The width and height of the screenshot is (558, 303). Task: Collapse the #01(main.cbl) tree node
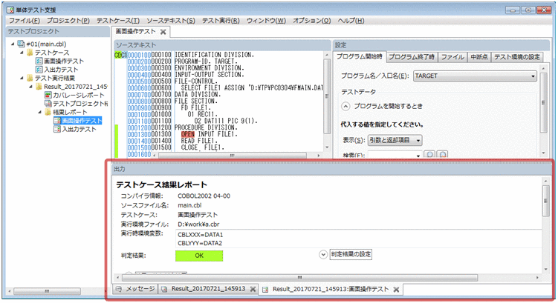[x=13, y=44]
